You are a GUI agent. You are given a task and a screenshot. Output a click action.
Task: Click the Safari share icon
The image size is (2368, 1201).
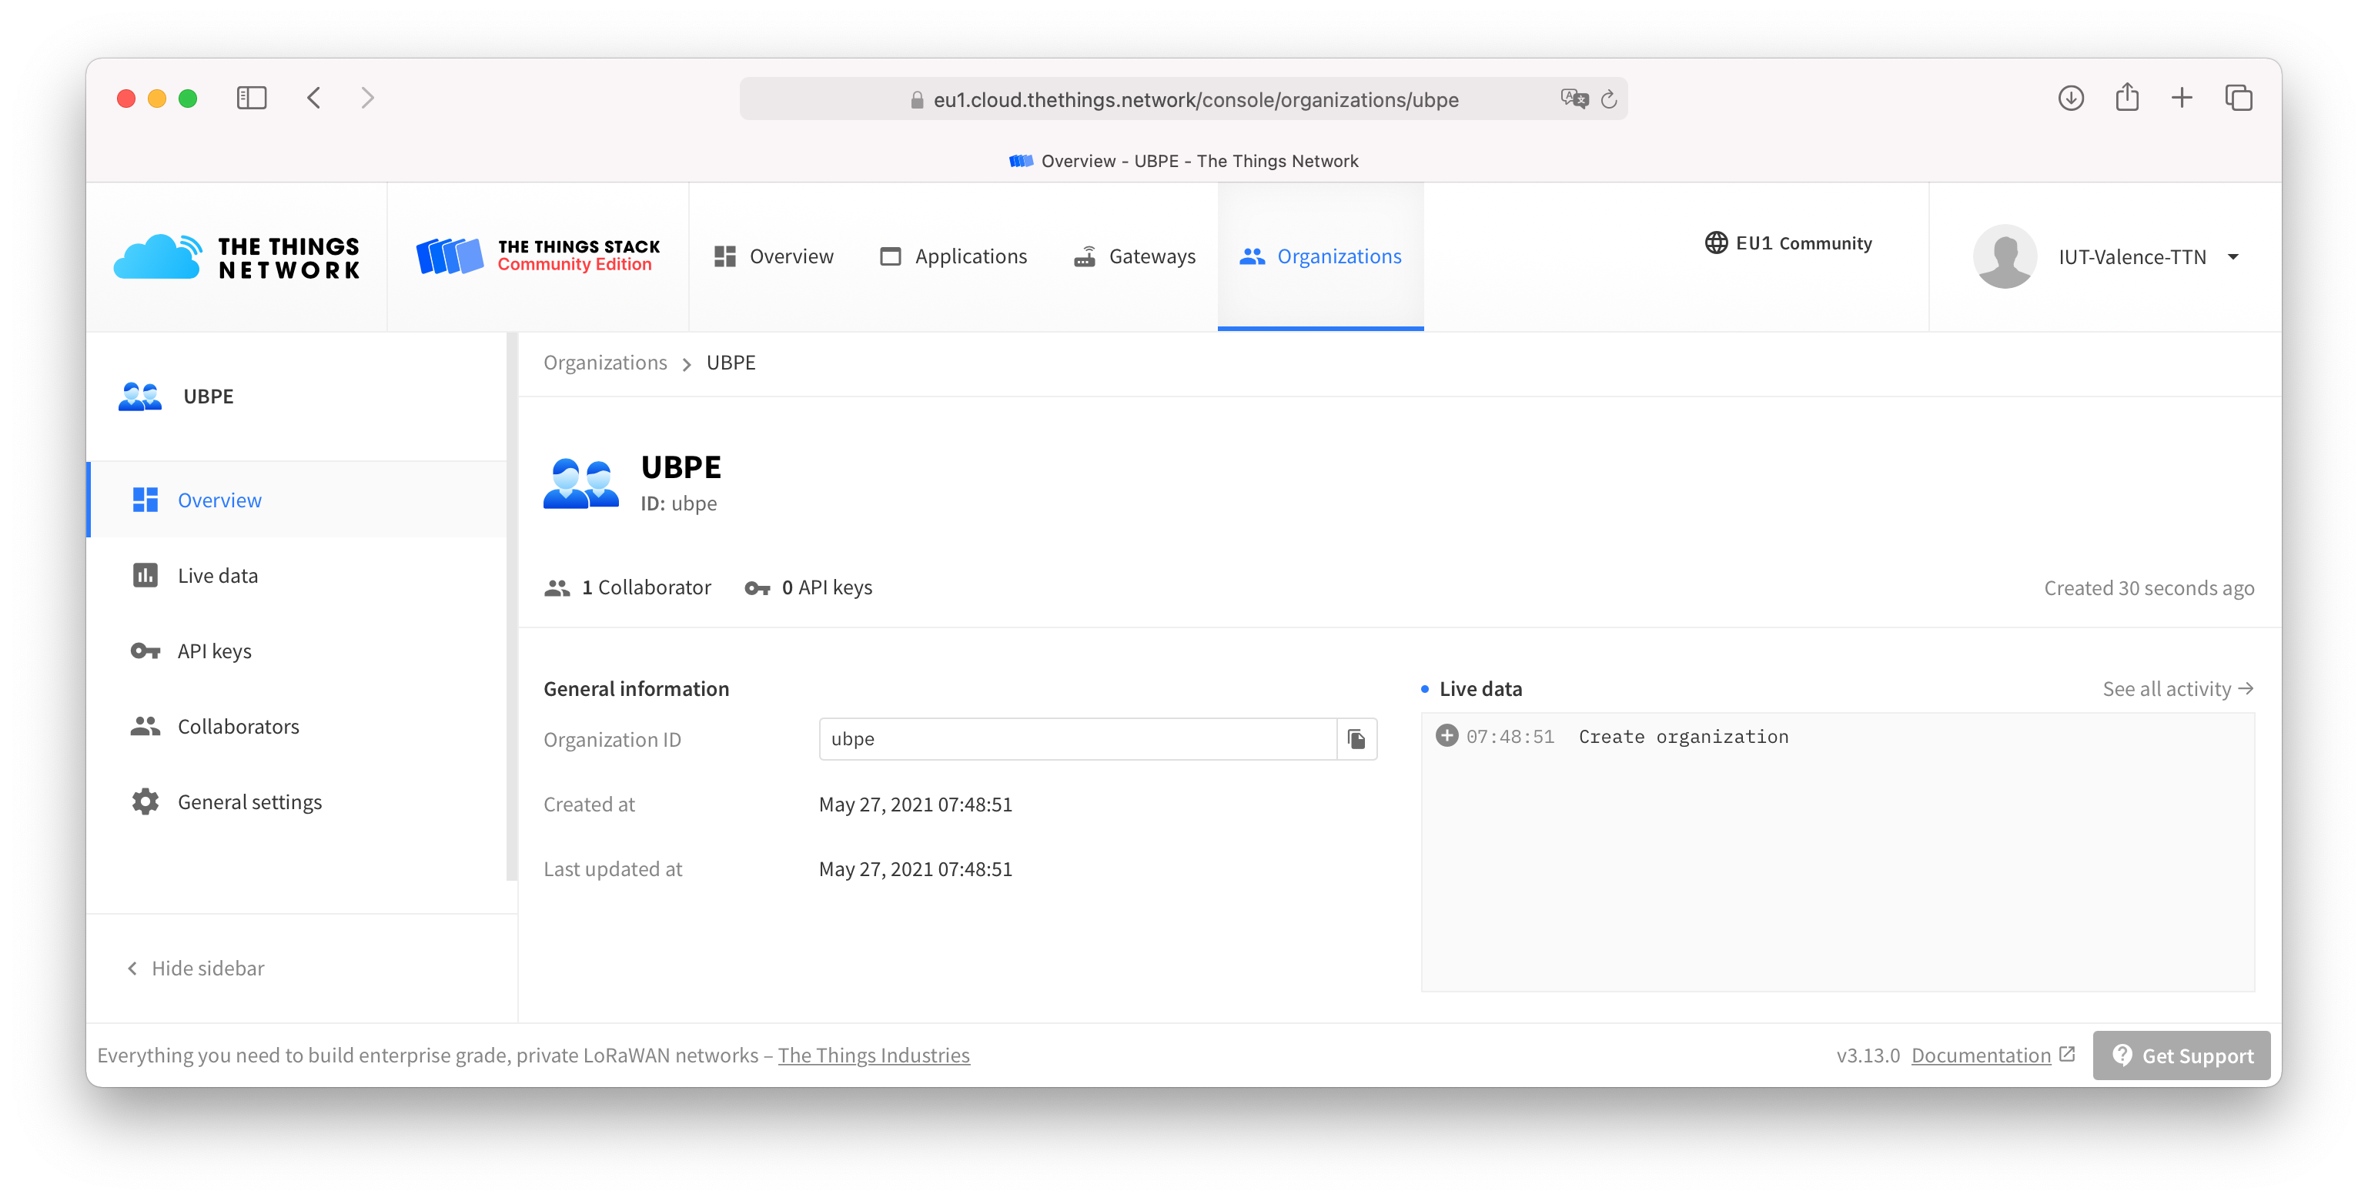2126,96
